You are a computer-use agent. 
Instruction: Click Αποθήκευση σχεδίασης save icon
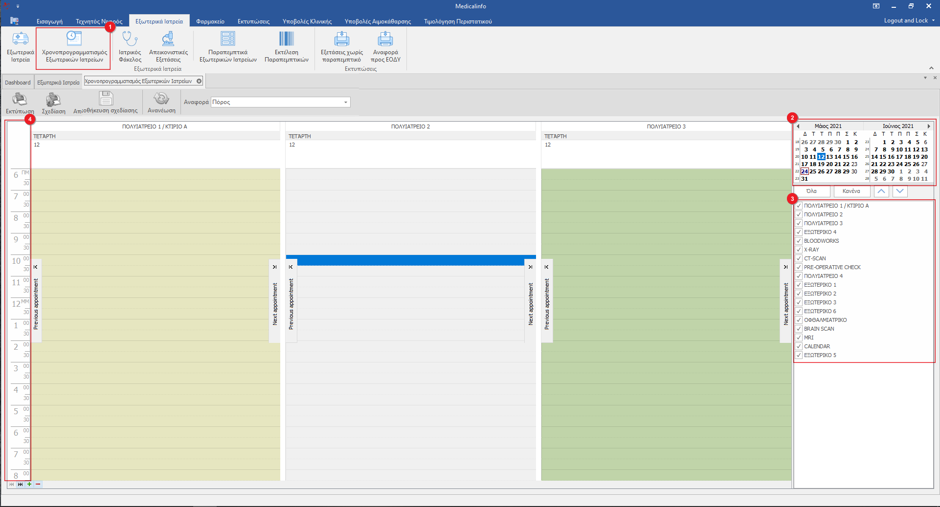[x=106, y=99]
